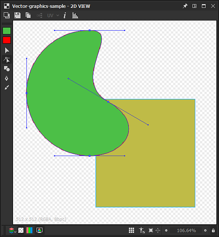This screenshot has height=237, width=219.
Task: Save the image with the floppy icon
Action: pyautogui.click(x=18, y=15)
